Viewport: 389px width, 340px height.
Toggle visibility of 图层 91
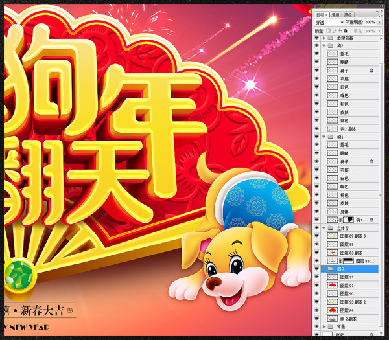tap(316, 285)
